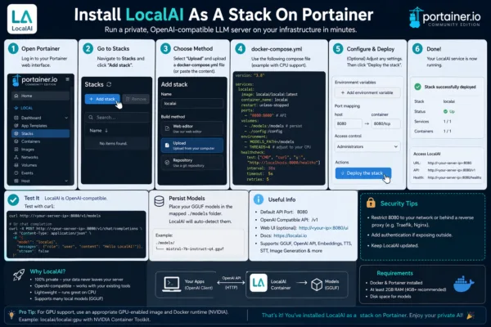Select Repository build method
This screenshot has height=327, width=491.
(x=192, y=163)
